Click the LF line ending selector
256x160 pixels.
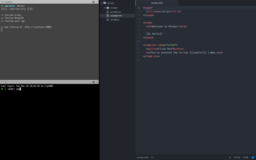point(230,157)
